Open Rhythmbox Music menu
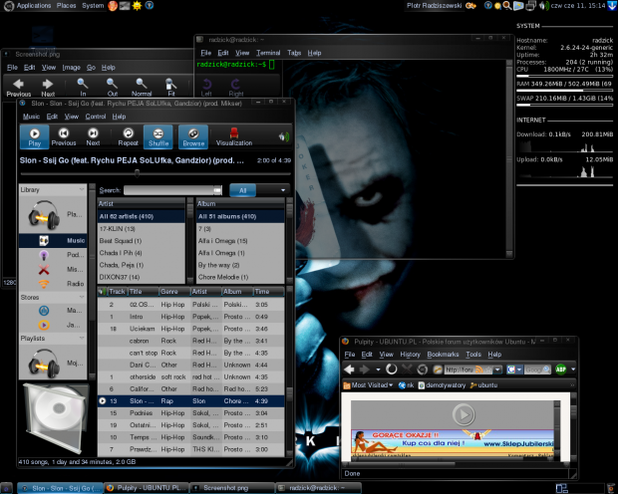618x494 pixels. click(31, 117)
